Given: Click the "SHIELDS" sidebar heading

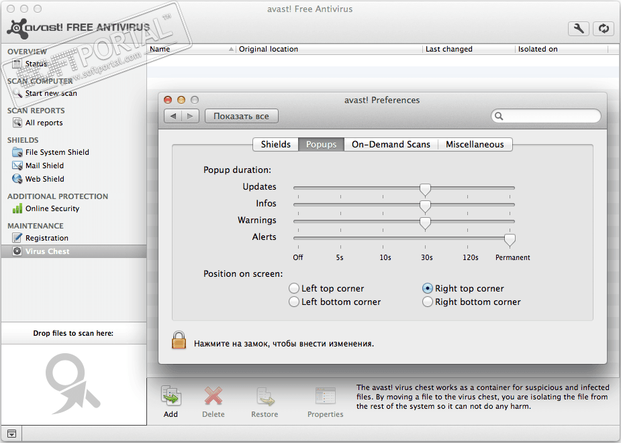Looking at the screenshot, I should [x=23, y=141].
